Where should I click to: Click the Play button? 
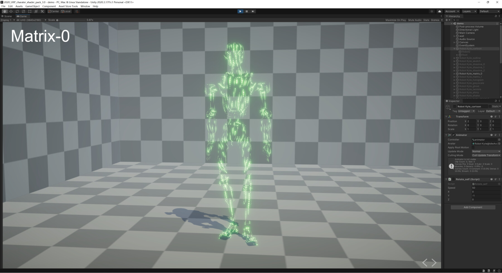tap(240, 11)
